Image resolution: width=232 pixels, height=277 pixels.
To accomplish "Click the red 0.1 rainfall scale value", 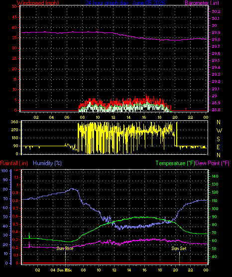I will pyautogui.click(x=15, y=255).
